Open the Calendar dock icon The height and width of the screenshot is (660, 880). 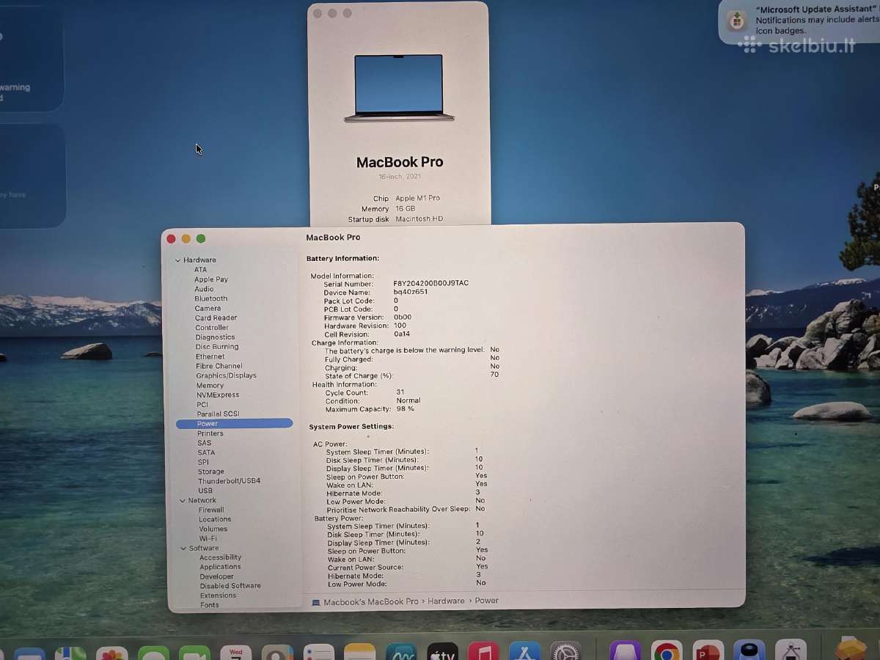pyautogui.click(x=235, y=653)
